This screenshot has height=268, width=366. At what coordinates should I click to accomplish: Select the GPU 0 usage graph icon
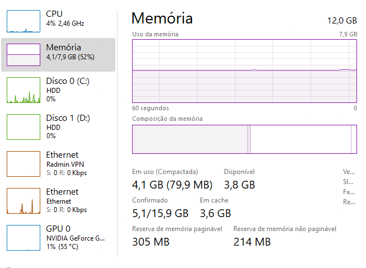click(24, 238)
